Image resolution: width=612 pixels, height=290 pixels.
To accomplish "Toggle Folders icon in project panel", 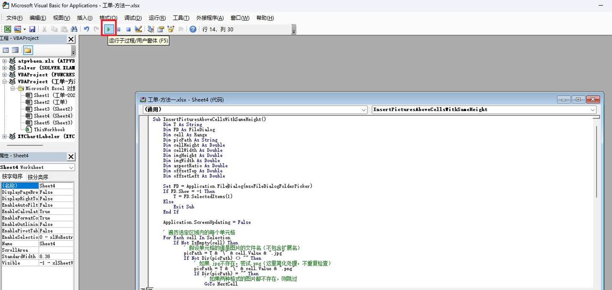I will (28, 50).
